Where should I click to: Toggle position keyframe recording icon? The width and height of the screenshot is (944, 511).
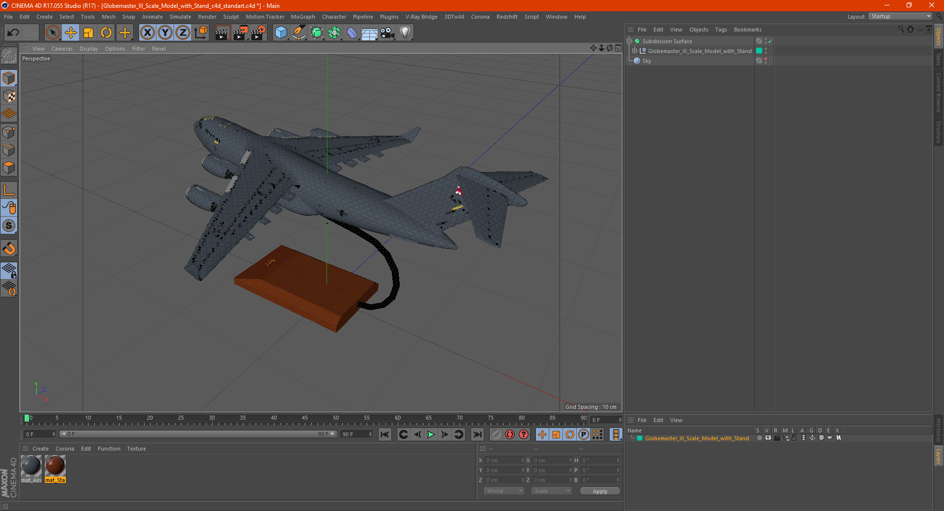542,434
